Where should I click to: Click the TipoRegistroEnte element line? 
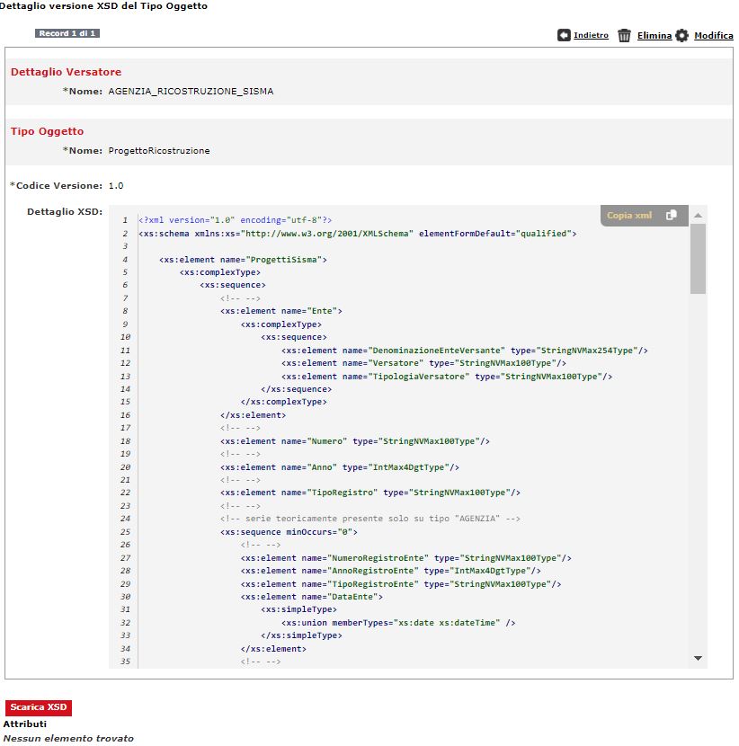coord(401,584)
